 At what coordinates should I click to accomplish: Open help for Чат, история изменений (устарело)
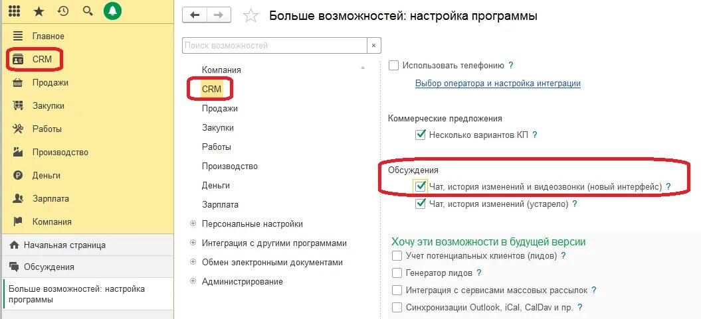(x=575, y=204)
